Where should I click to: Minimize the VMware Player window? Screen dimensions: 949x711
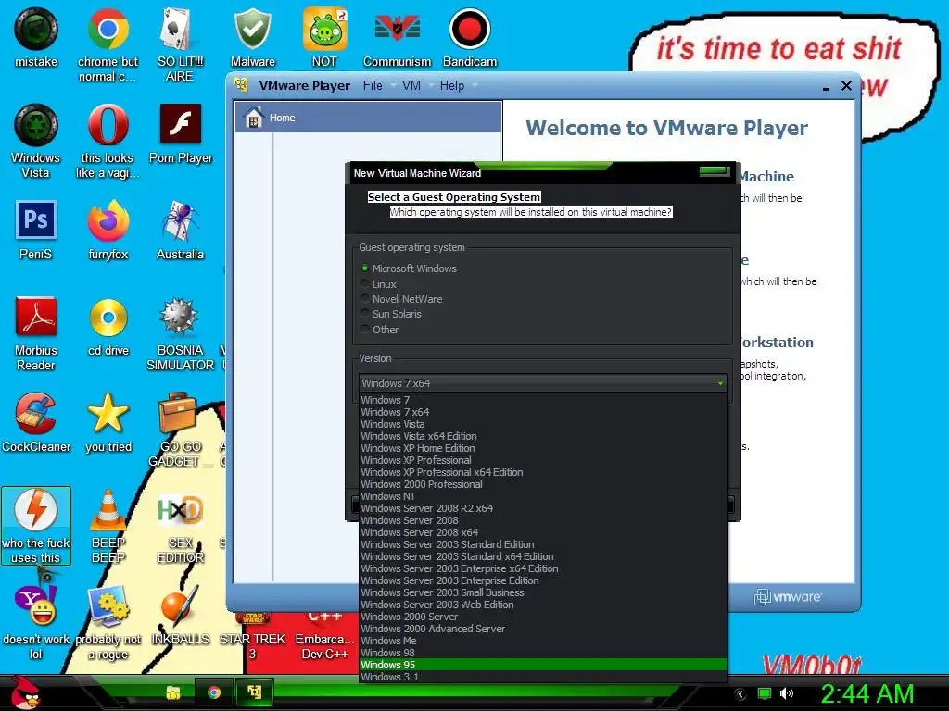(826, 88)
